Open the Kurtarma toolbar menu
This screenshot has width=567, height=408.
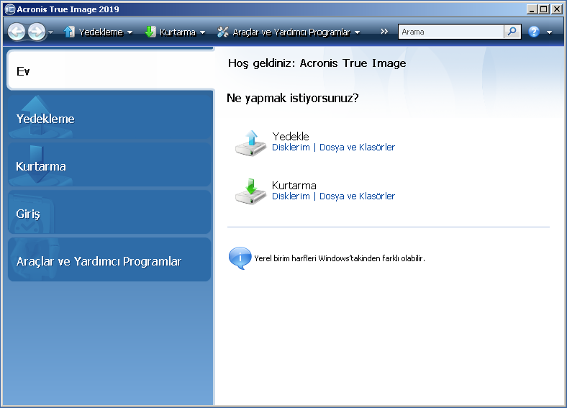click(178, 32)
